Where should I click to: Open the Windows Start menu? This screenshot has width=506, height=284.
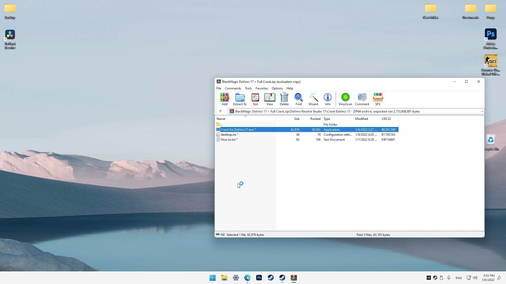[x=213, y=278]
